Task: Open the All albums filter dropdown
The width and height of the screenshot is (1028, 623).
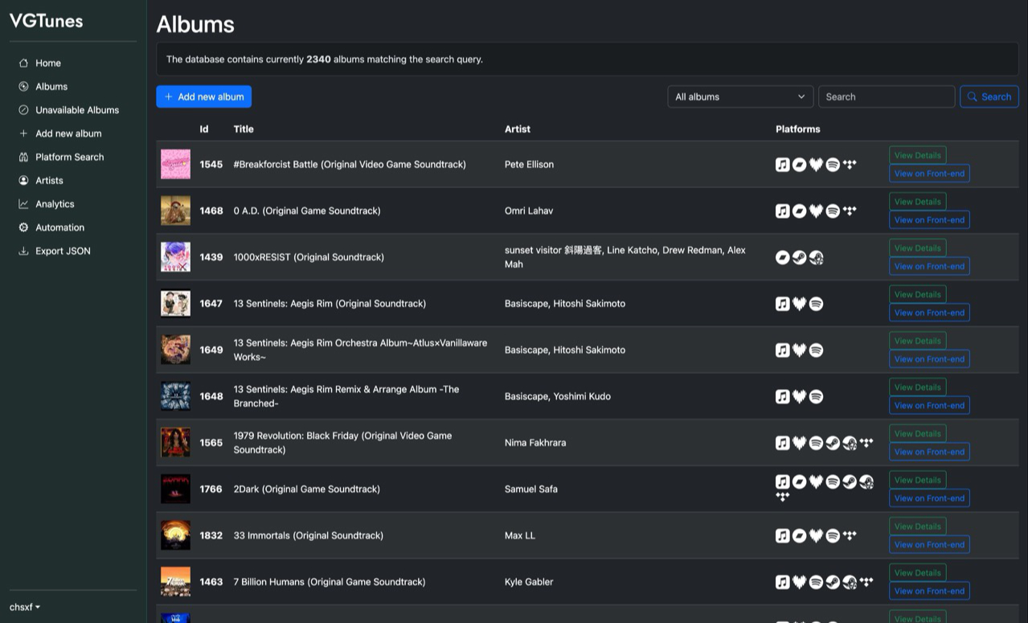Action: tap(739, 96)
